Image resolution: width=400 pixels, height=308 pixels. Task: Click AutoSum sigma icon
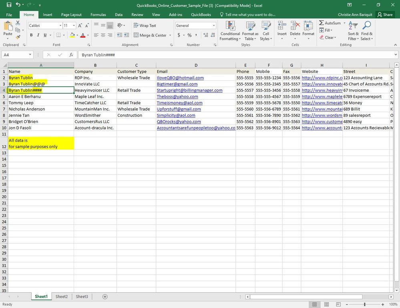tap(322, 23)
